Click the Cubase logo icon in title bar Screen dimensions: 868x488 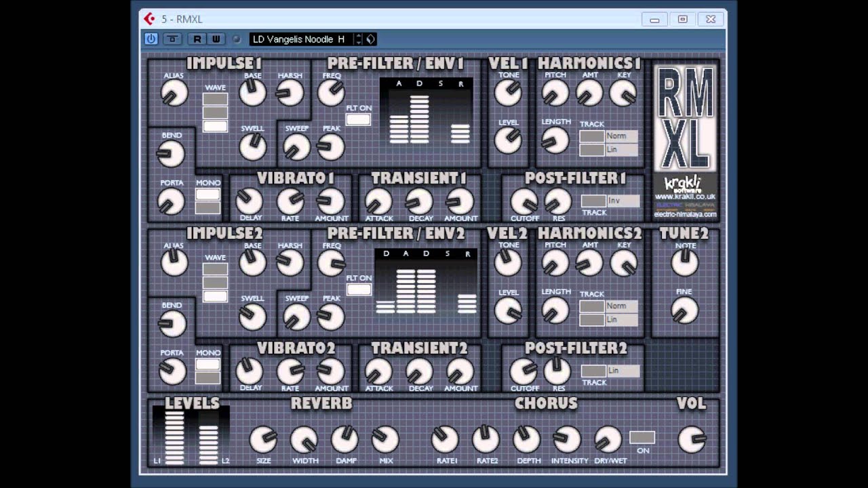pyautogui.click(x=149, y=19)
